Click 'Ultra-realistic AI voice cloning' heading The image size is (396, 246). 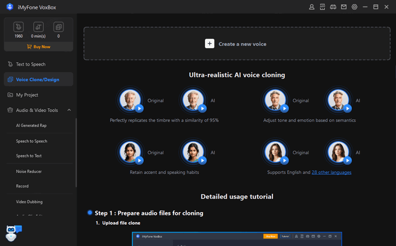point(237,75)
